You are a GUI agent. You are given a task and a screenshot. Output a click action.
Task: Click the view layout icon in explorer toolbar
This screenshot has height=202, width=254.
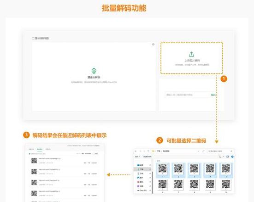click(x=220, y=157)
